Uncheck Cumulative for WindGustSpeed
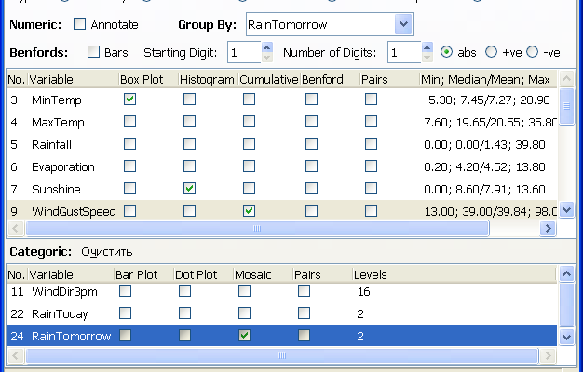Screen dimensions: 583x372 [x=249, y=211]
